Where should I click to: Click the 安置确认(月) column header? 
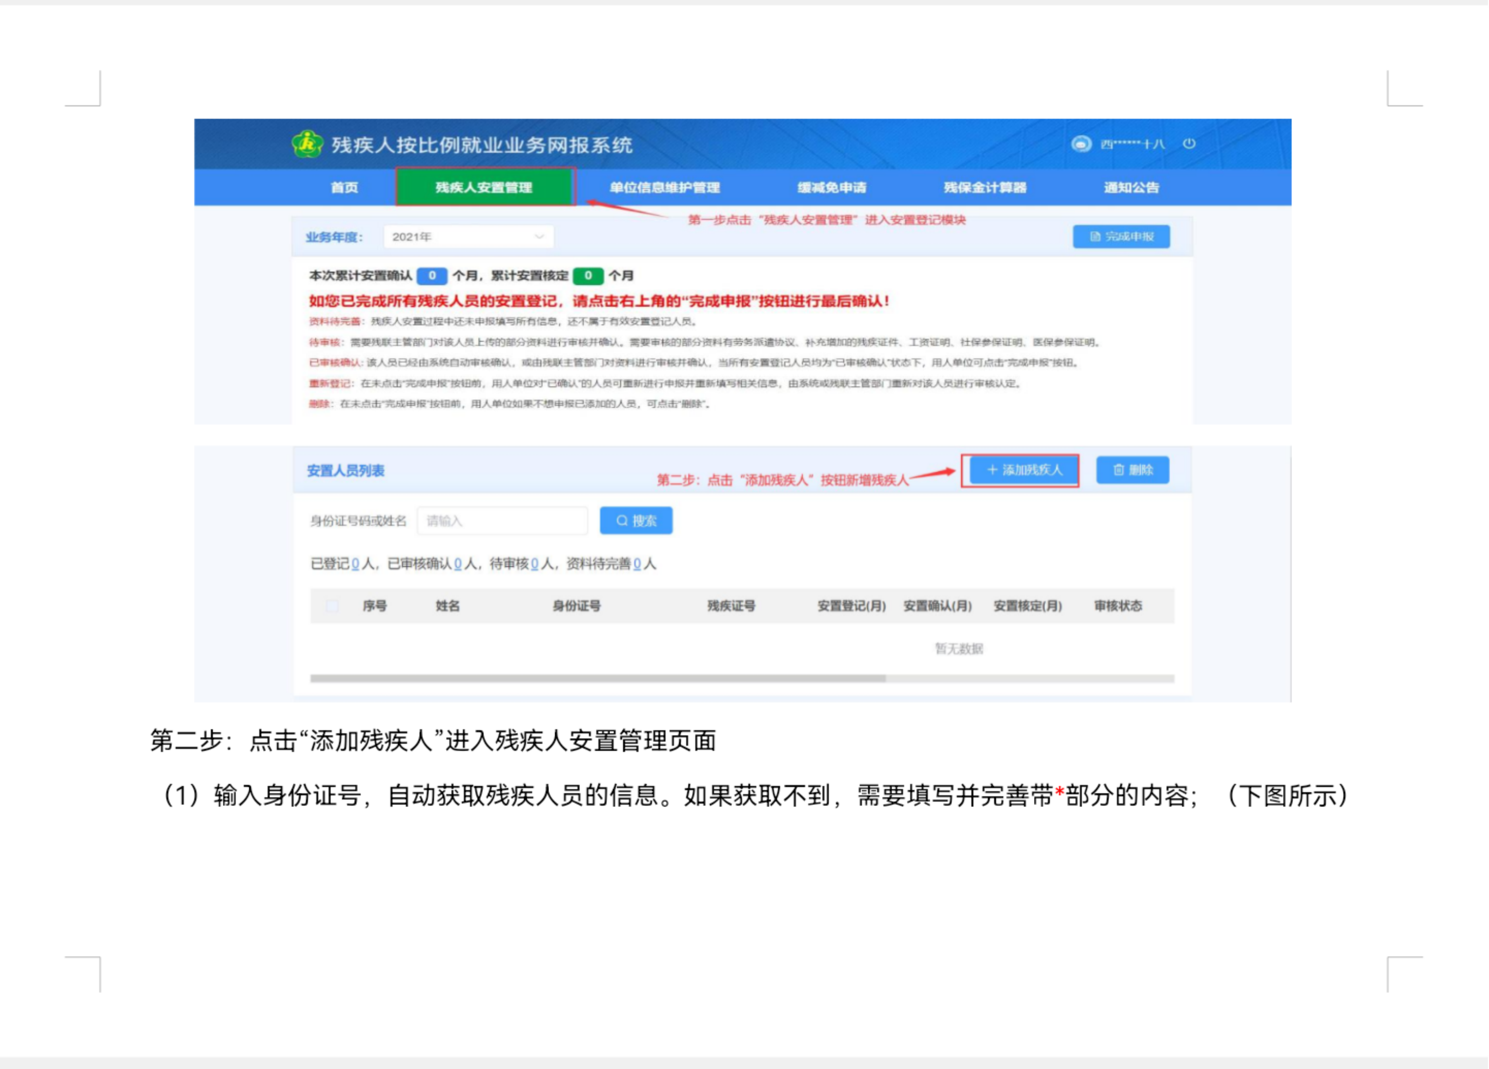[x=938, y=606]
